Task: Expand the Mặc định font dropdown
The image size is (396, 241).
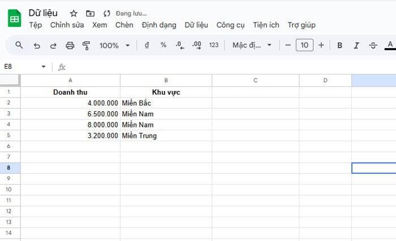Action: coord(252,45)
